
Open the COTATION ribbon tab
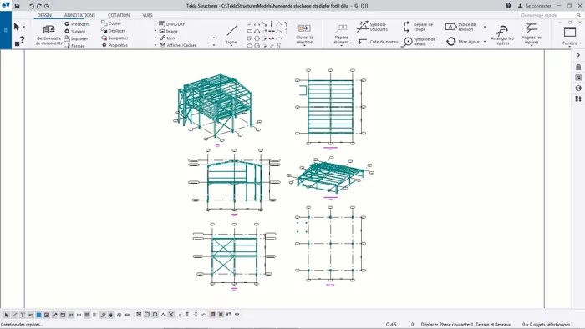coord(119,15)
